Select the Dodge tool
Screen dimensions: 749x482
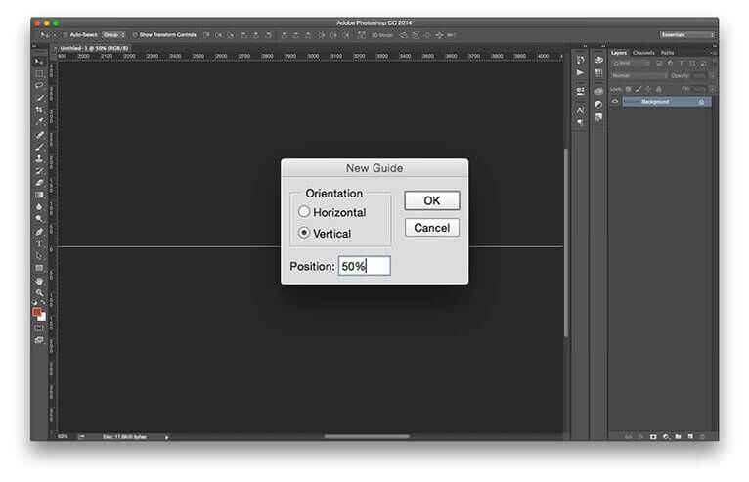39,219
